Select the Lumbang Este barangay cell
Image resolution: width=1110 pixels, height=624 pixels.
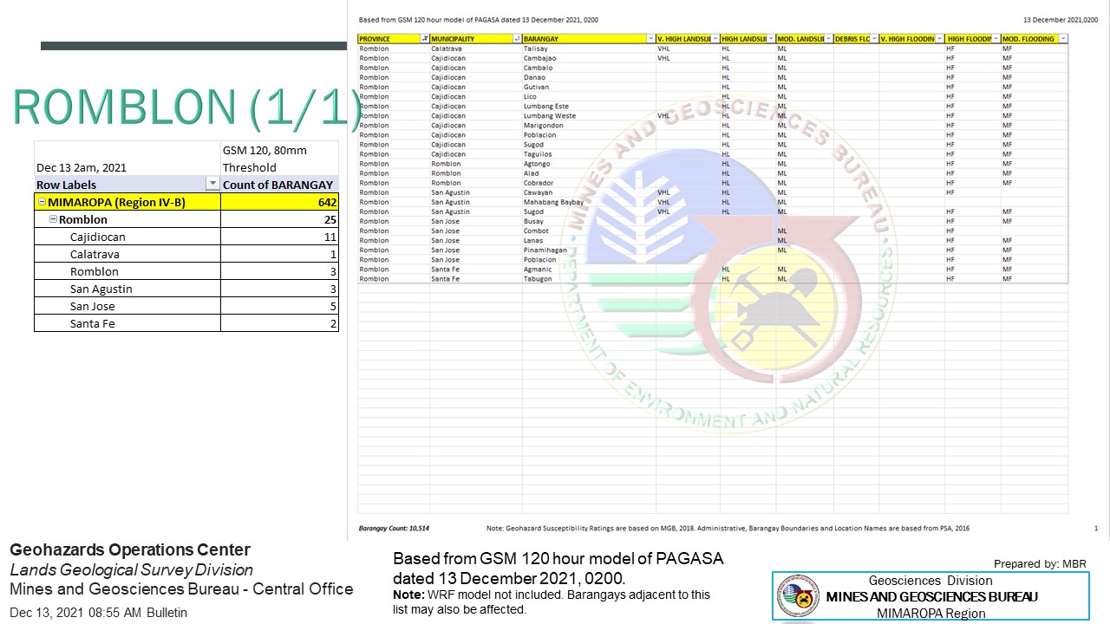(x=589, y=106)
